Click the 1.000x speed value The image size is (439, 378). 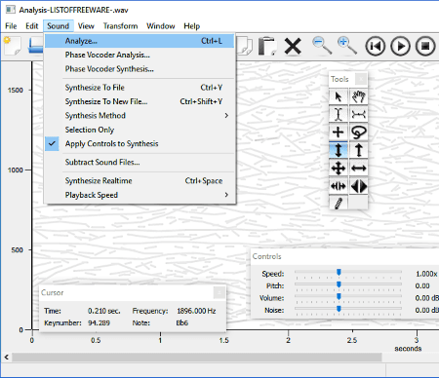(426, 274)
